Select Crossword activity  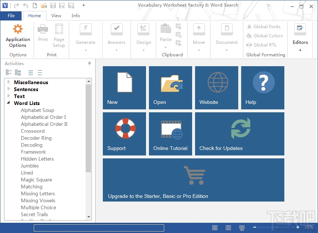coord(33,131)
